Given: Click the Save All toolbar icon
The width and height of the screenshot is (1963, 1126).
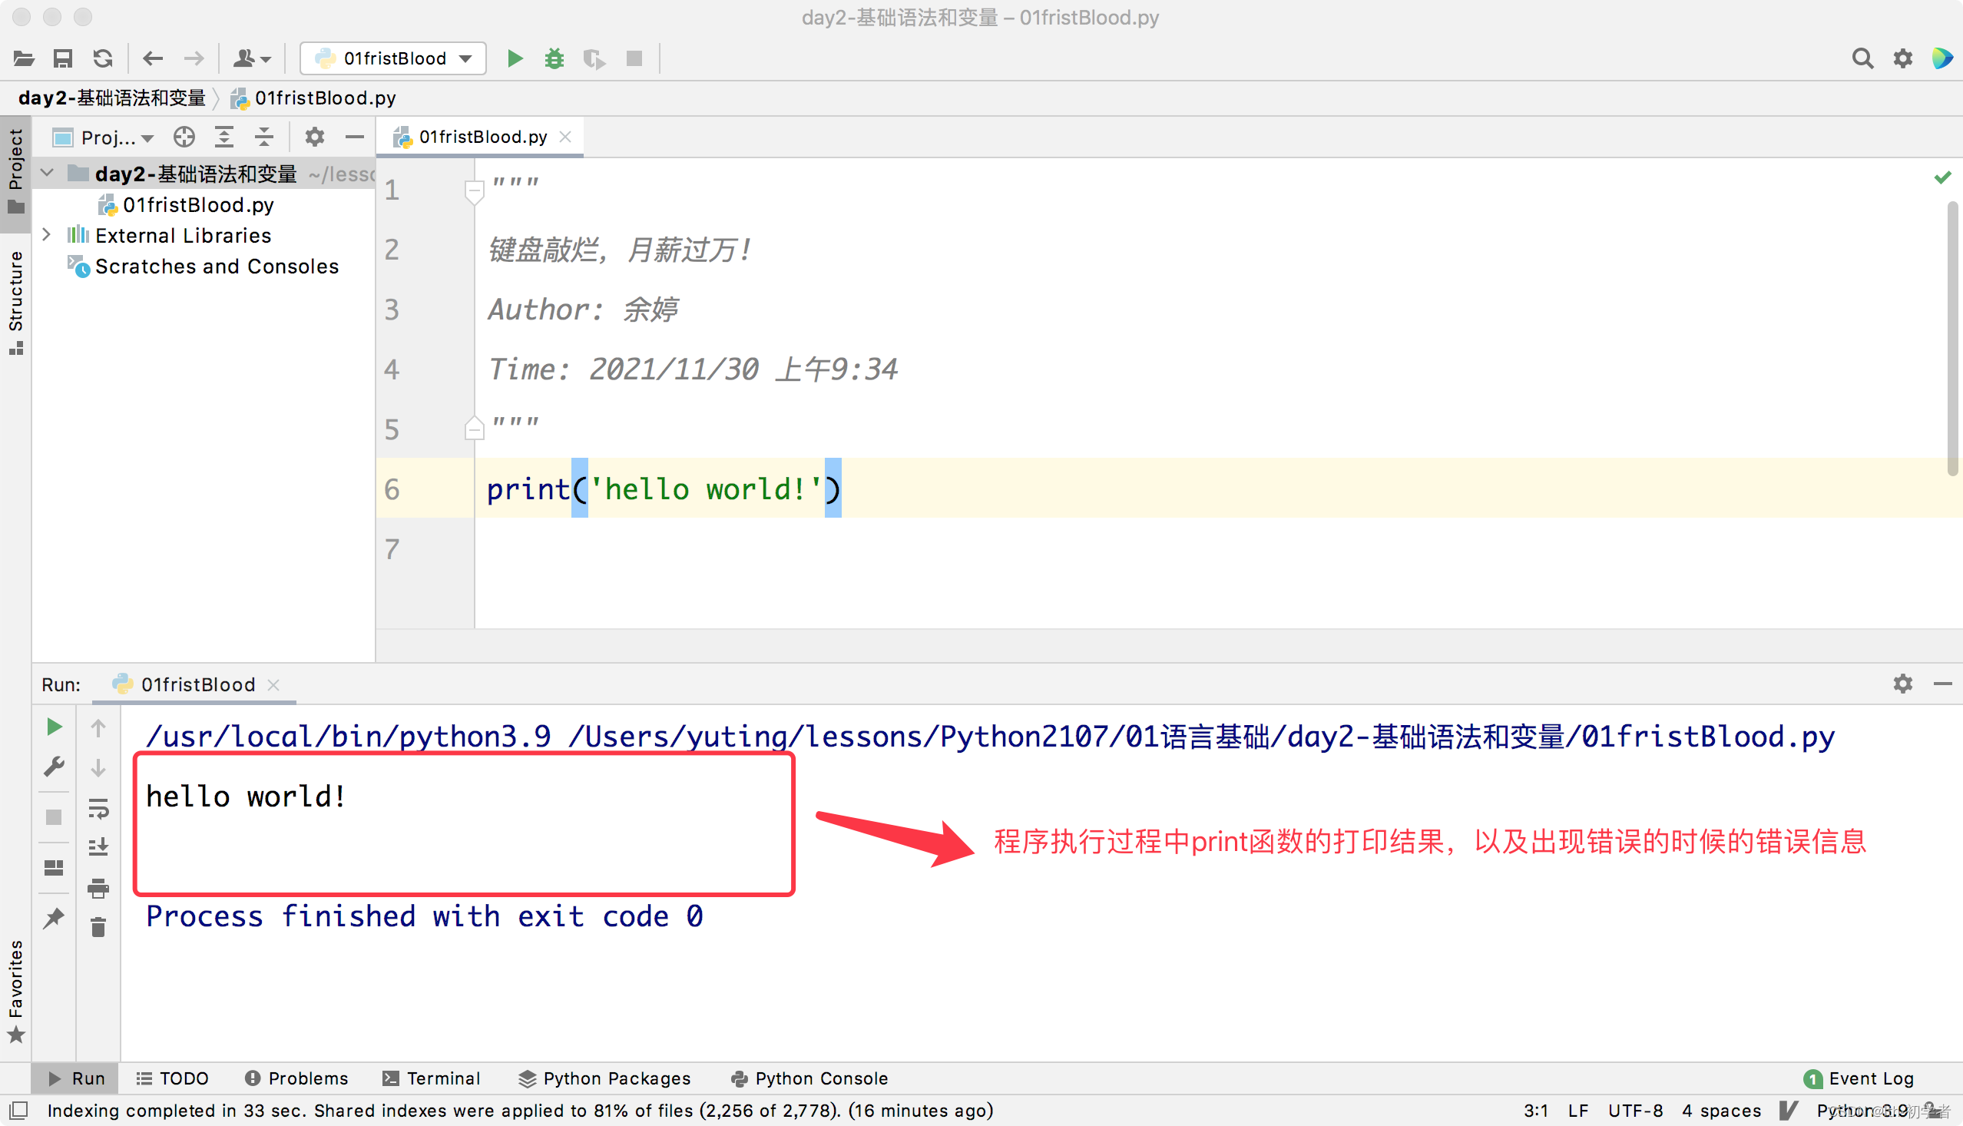Looking at the screenshot, I should click(x=63, y=59).
